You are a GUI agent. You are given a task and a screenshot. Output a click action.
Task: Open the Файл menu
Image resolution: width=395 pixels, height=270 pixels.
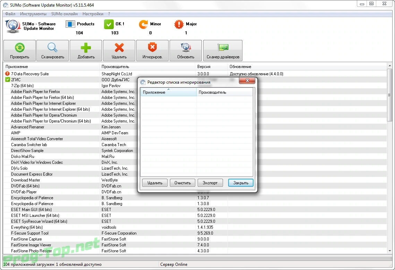10,14
